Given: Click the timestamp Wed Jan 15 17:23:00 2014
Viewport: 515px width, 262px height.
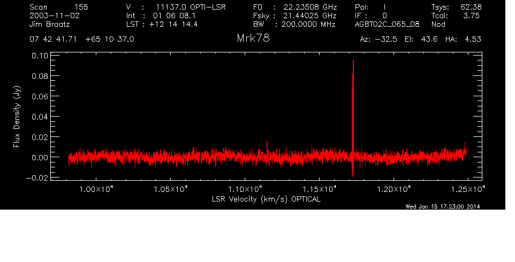Looking at the screenshot, I should (443, 206).
